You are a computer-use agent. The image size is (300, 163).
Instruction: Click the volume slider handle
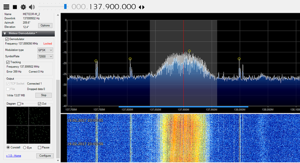pyautogui.click(x=65, y=7)
